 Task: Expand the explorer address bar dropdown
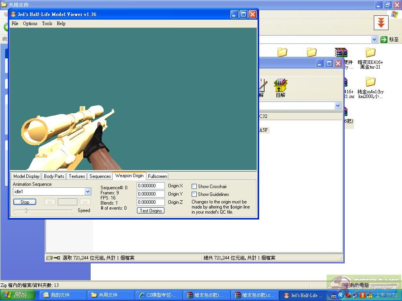374,40
